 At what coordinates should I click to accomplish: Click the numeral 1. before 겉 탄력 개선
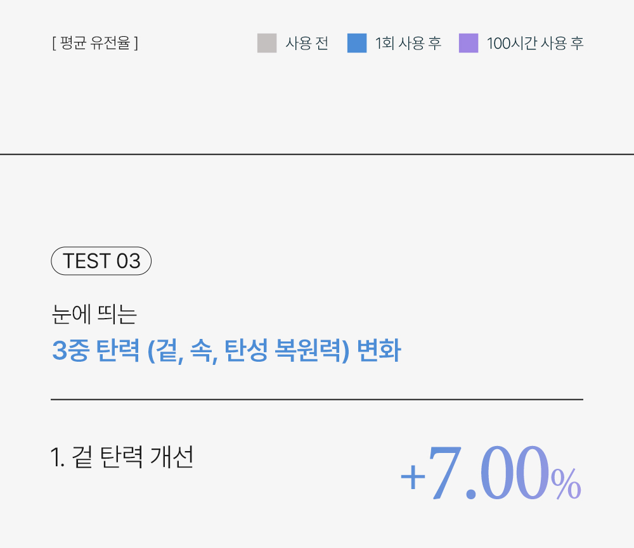[x=57, y=457]
